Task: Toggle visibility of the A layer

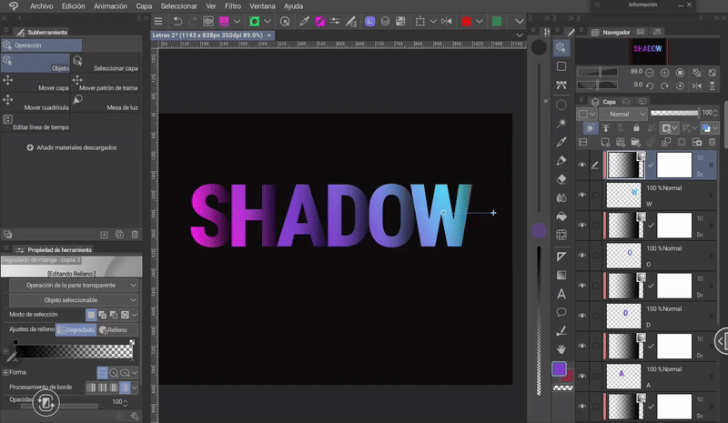Action: (x=582, y=374)
